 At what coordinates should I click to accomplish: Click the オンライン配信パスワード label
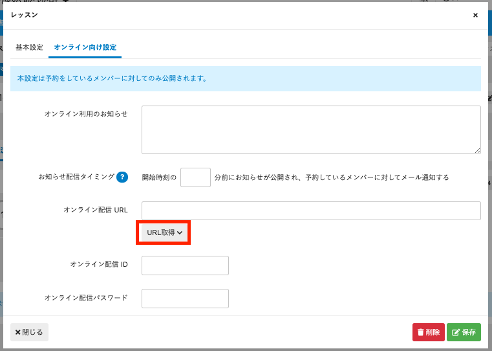(86, 298)
